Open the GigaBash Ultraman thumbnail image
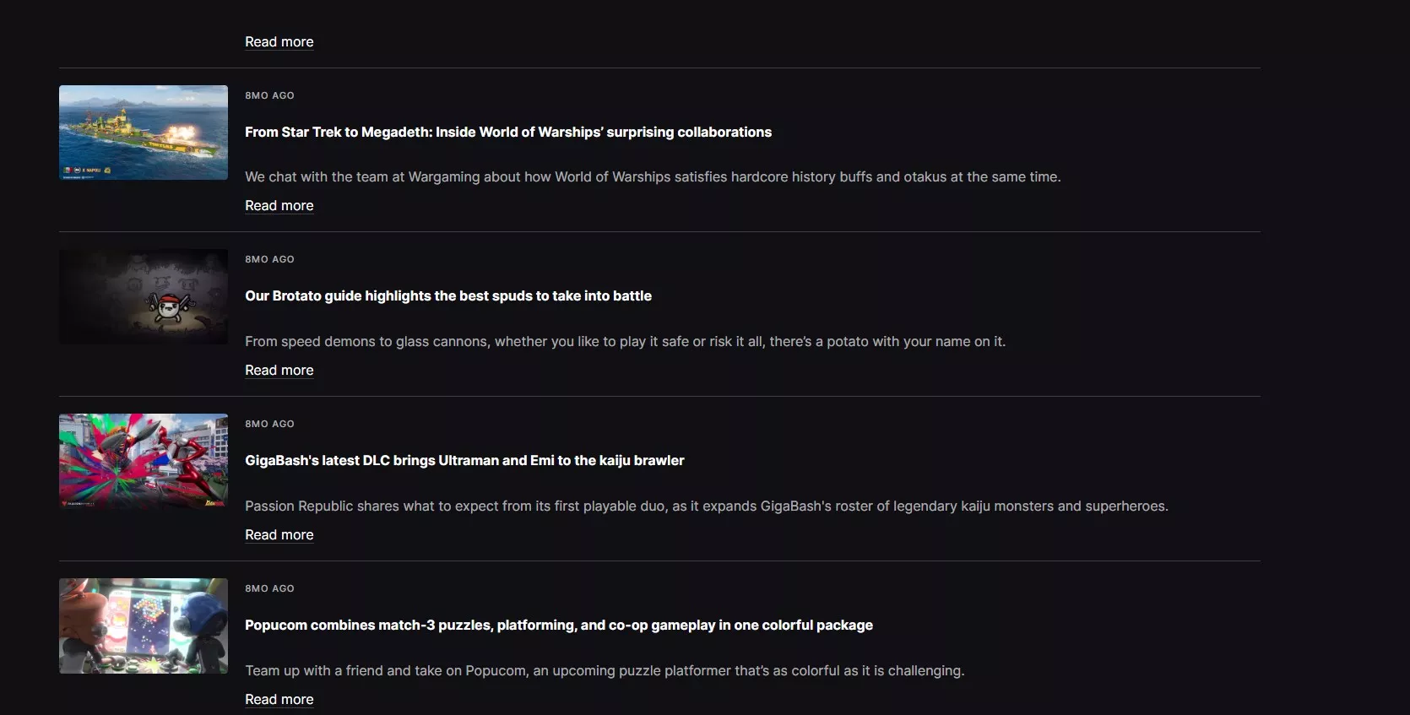 (x=144, y=461)
